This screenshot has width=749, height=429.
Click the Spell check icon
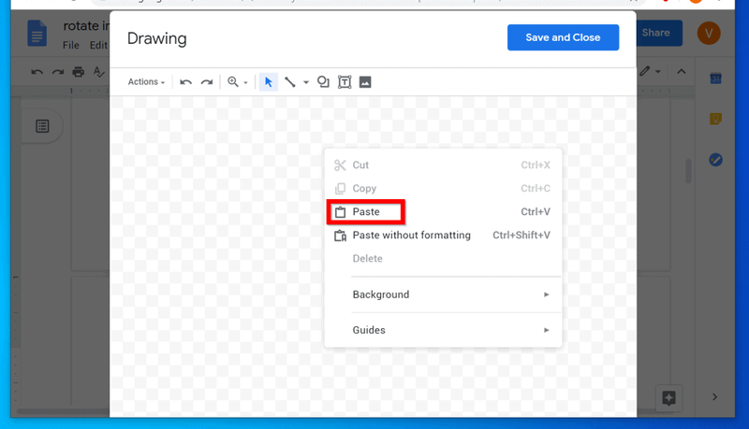pyautogui.click(x=98, y=72)
